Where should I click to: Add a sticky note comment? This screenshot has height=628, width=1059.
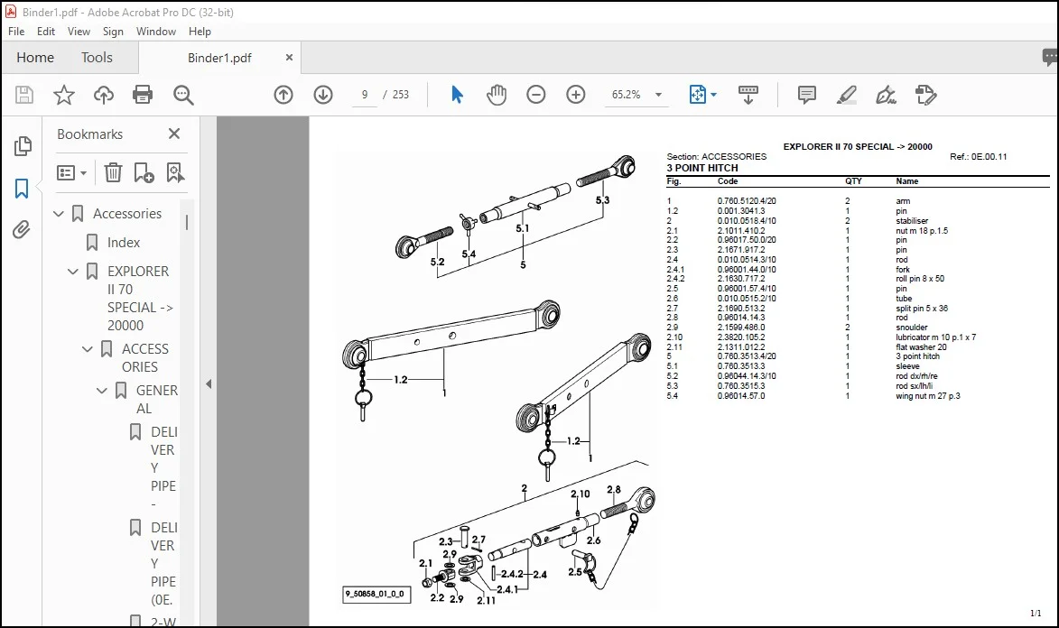pyautogui.click(x=806, y=95)
